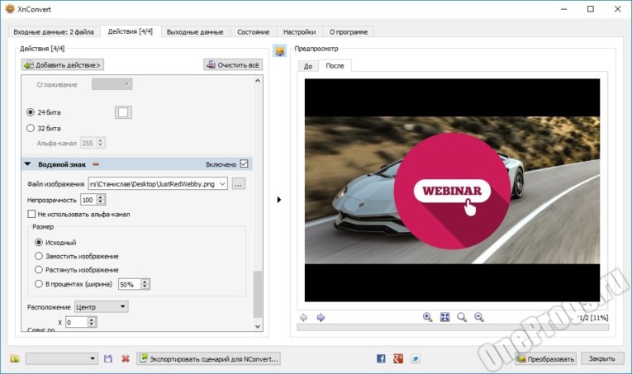
Task: Switch to Действия [4/4] tab
Action: pyautogui.click(x=131, y=31)
